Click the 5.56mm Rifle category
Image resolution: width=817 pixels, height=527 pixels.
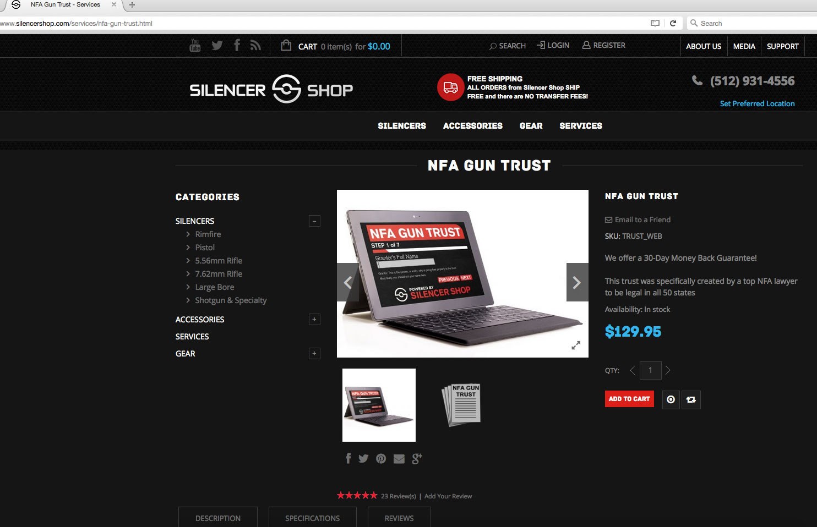[x=218, y=260]
